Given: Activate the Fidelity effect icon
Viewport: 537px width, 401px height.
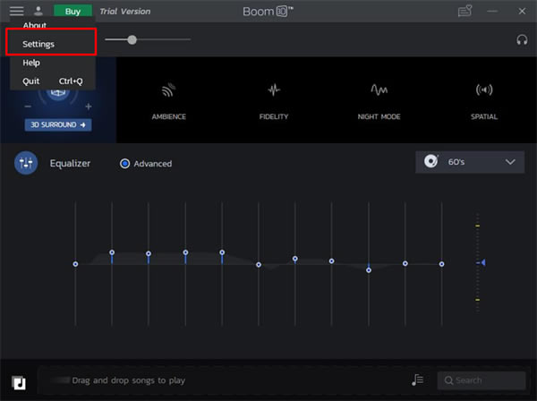Looking at the screenshot, I should pyautogui.click(x=275, y=90).
